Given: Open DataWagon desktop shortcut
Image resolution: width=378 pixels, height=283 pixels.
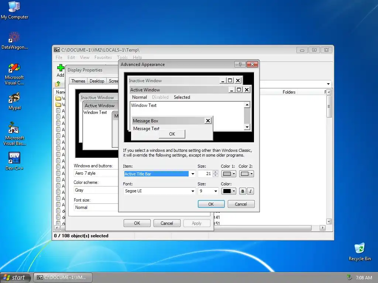Looking at the screenshot, I should [x=14, y=41].
